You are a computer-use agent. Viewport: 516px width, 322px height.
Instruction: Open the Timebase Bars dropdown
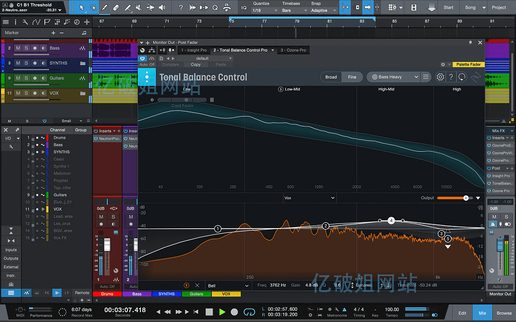click(295, 10)
